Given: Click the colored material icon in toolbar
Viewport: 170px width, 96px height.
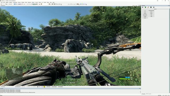Looking at the screenshot, I should pos(78,4).
